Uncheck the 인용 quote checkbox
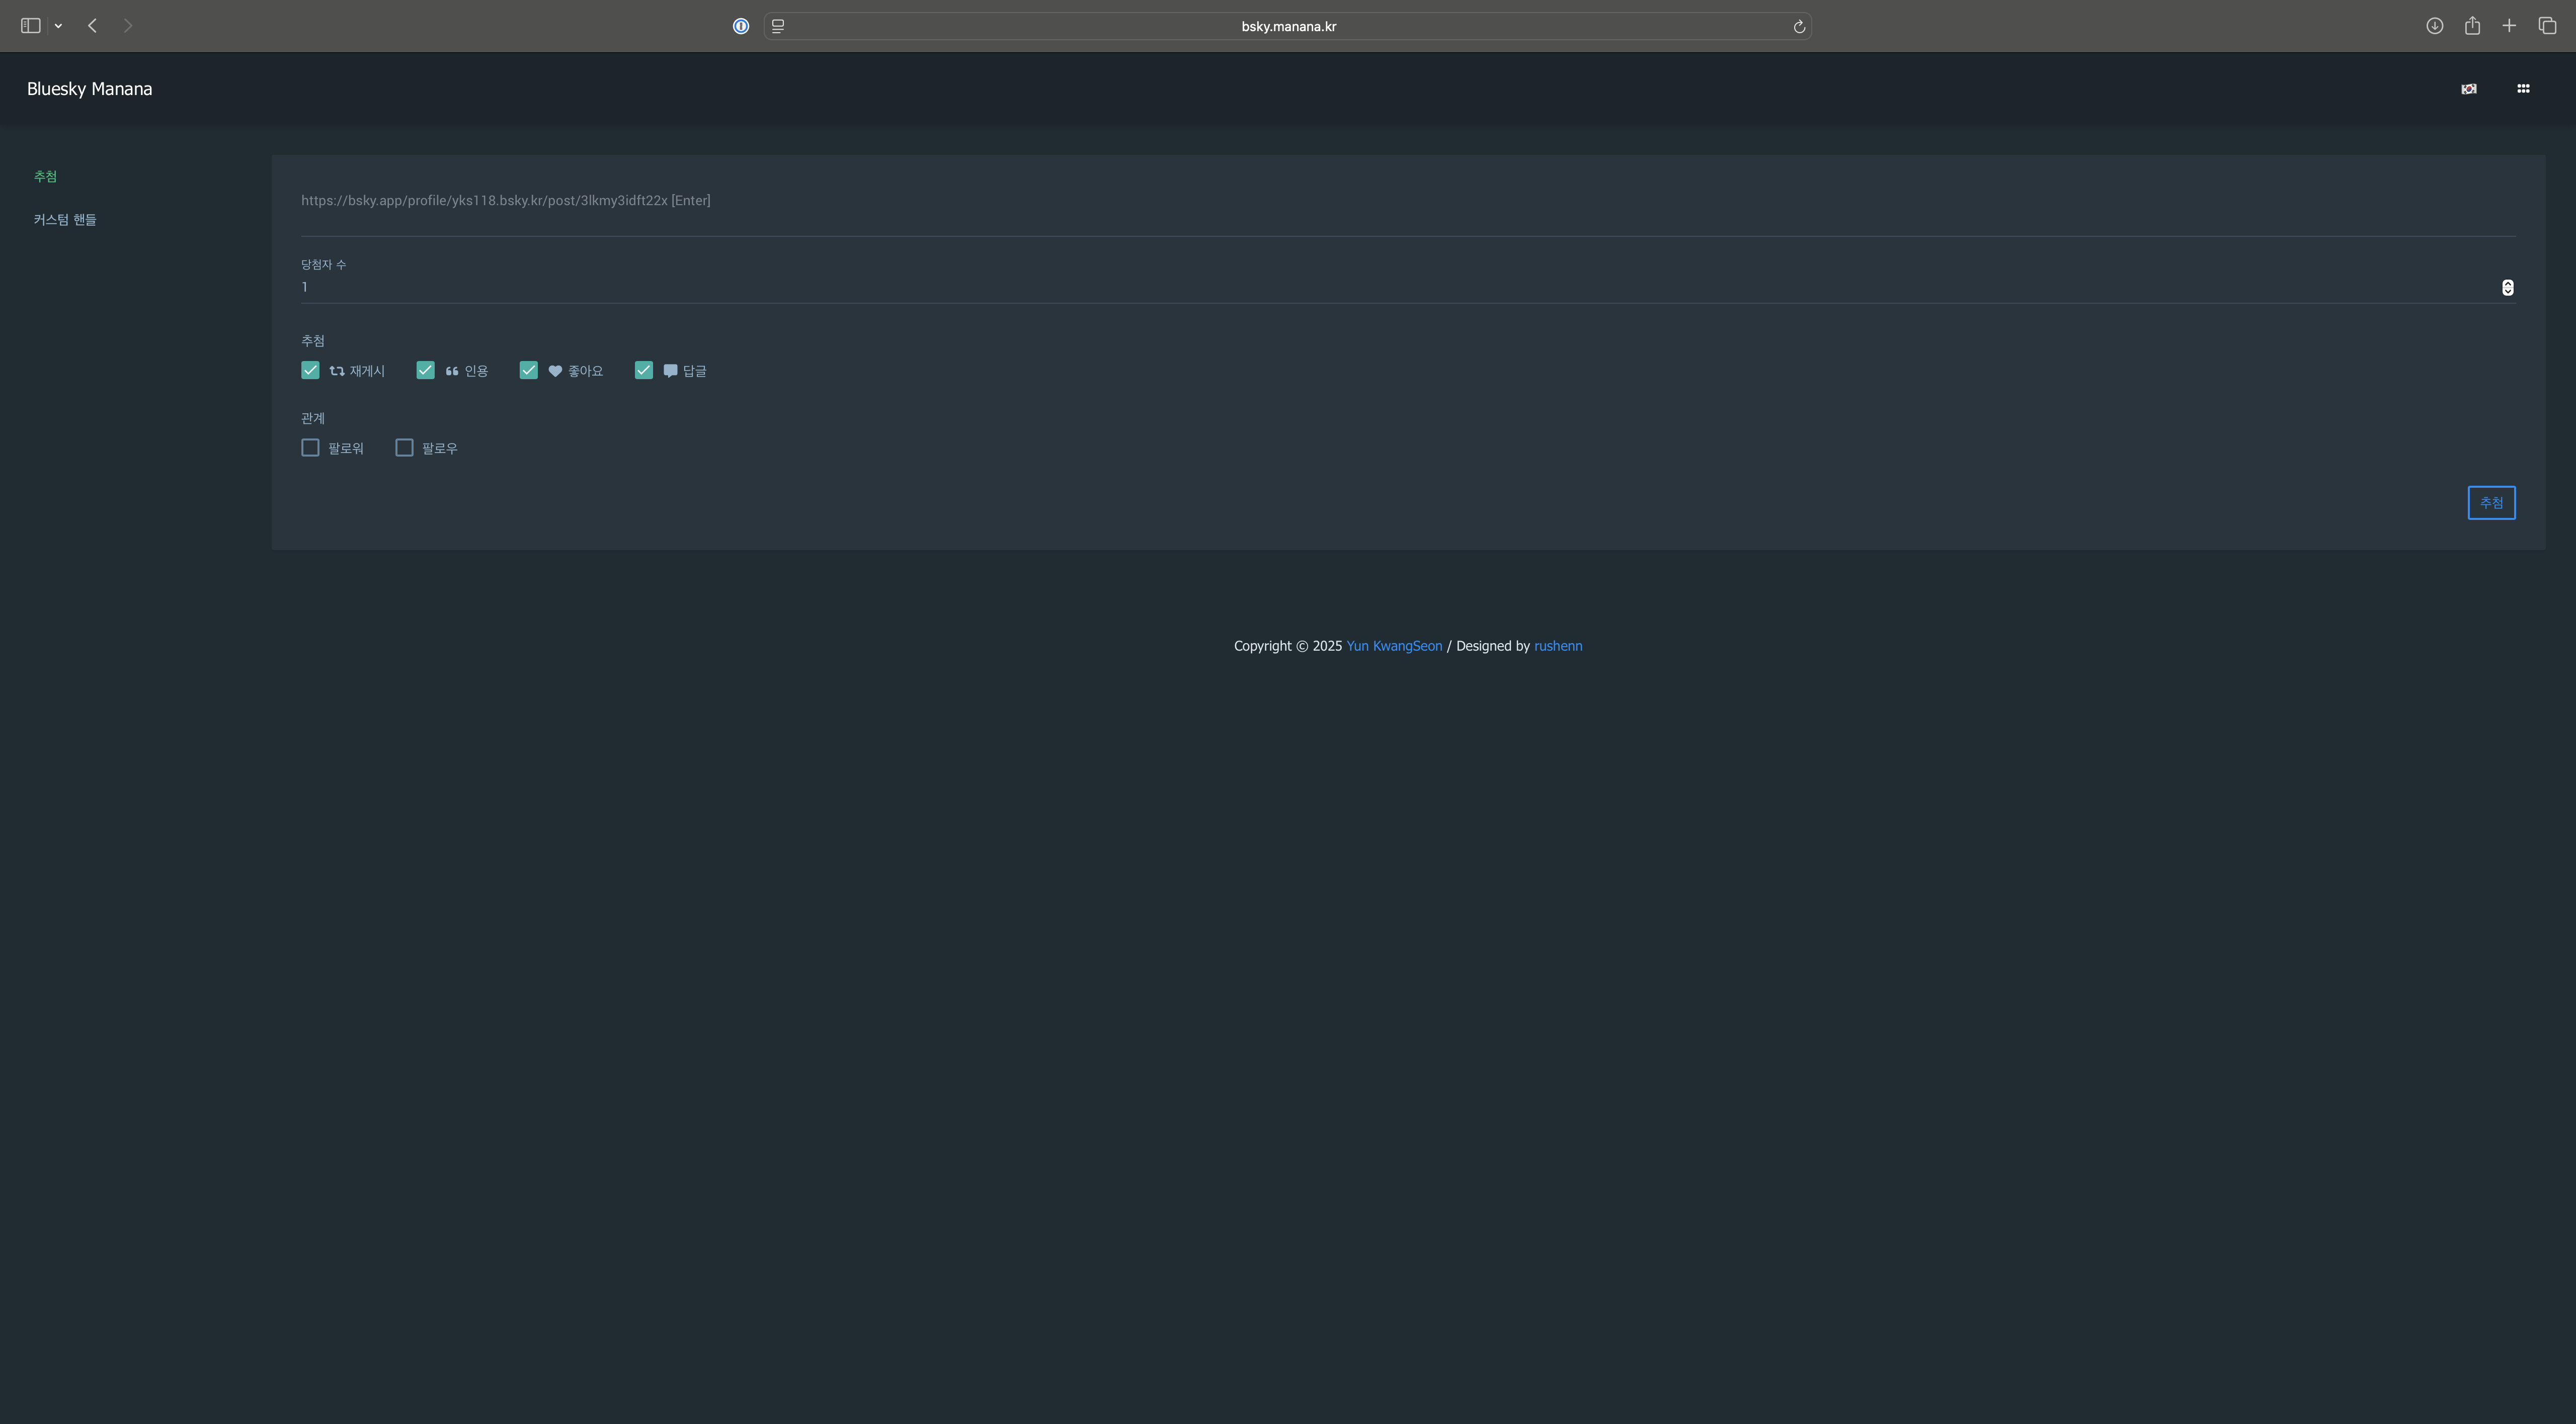The image size is (2576, 1424). click(425, 371)
